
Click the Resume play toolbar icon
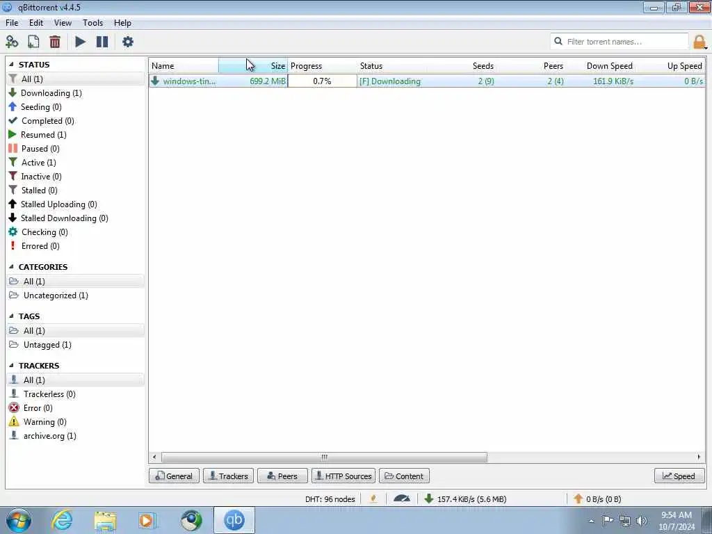click(81, 42)
